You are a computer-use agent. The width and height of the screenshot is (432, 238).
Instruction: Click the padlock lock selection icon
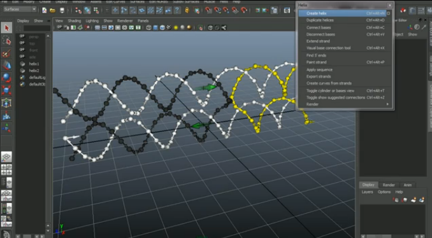point(187,10)
